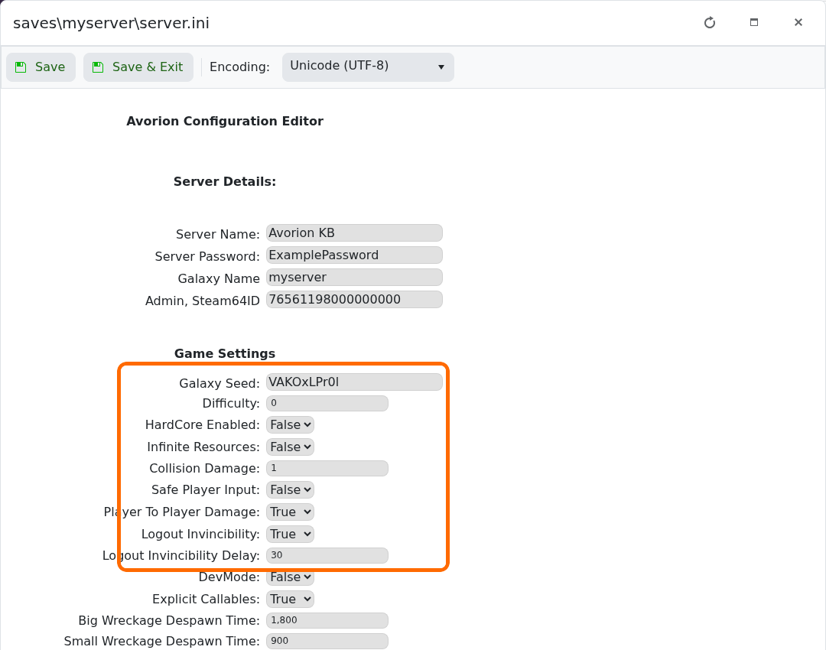
Task: Edit the Server Password field
Action: 354,255
